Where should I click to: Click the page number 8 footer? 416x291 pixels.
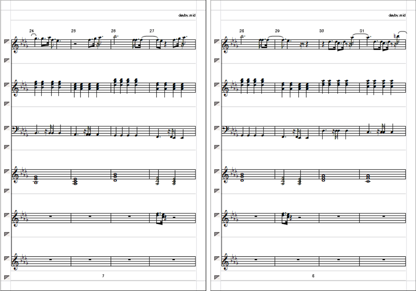tap(313, 276)
